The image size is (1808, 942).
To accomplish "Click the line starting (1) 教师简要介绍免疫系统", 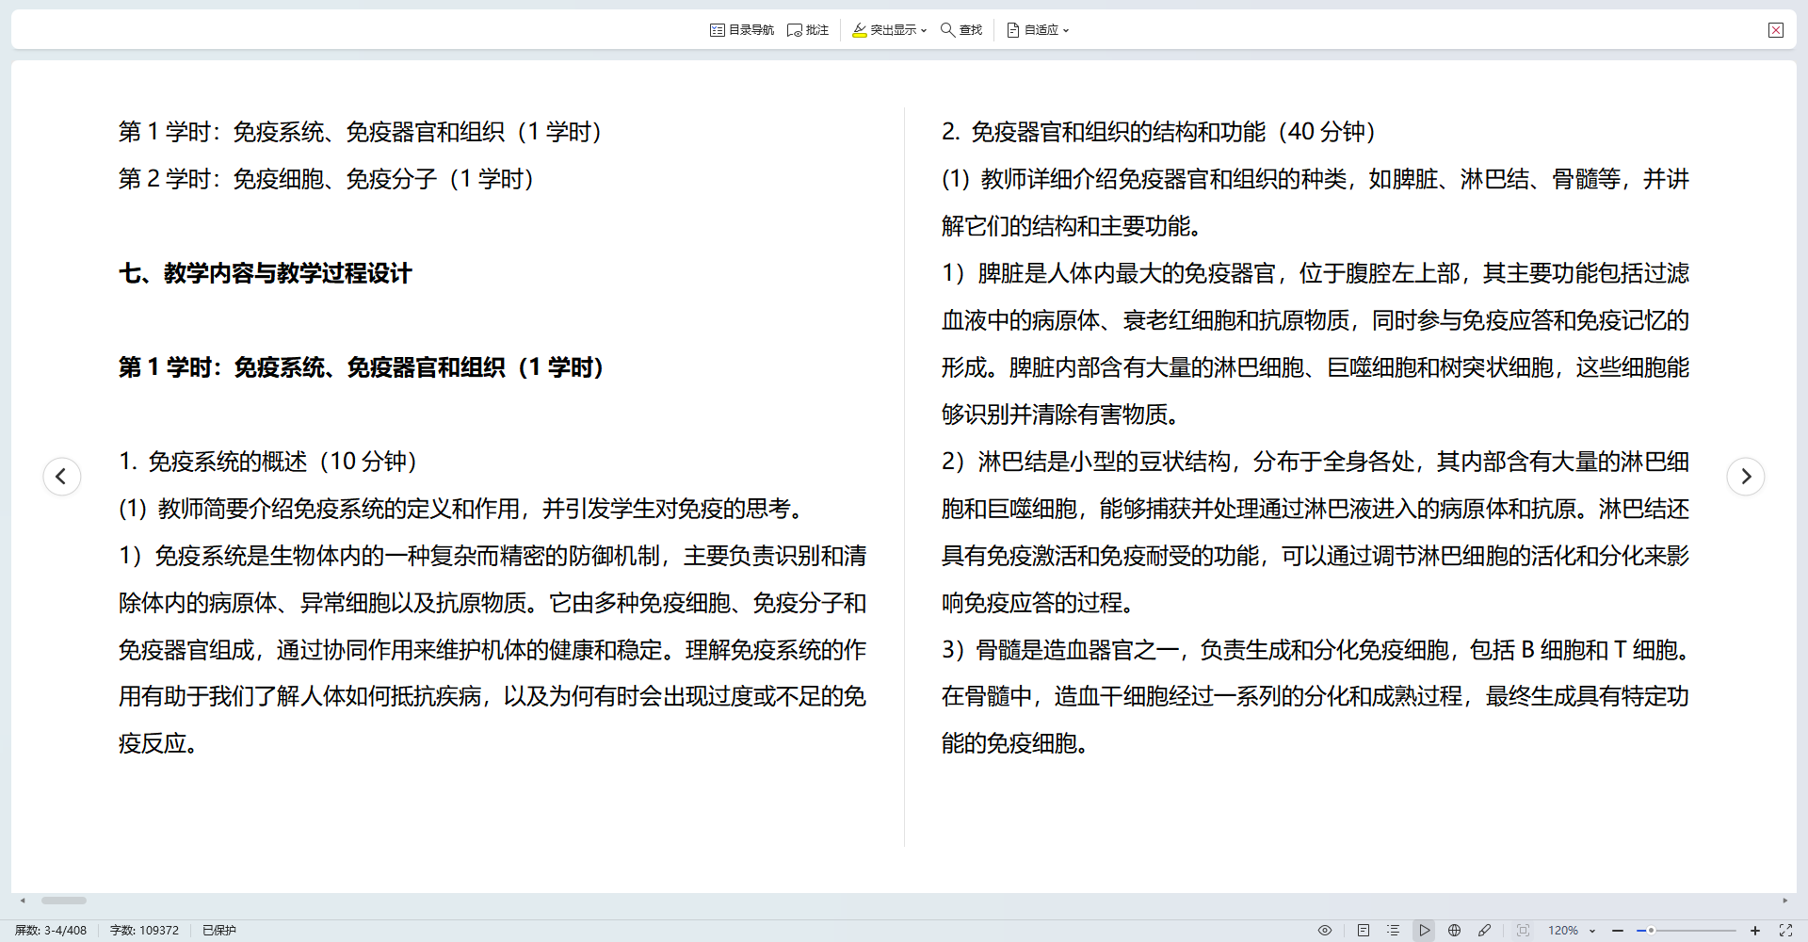I will coord(463,509).
